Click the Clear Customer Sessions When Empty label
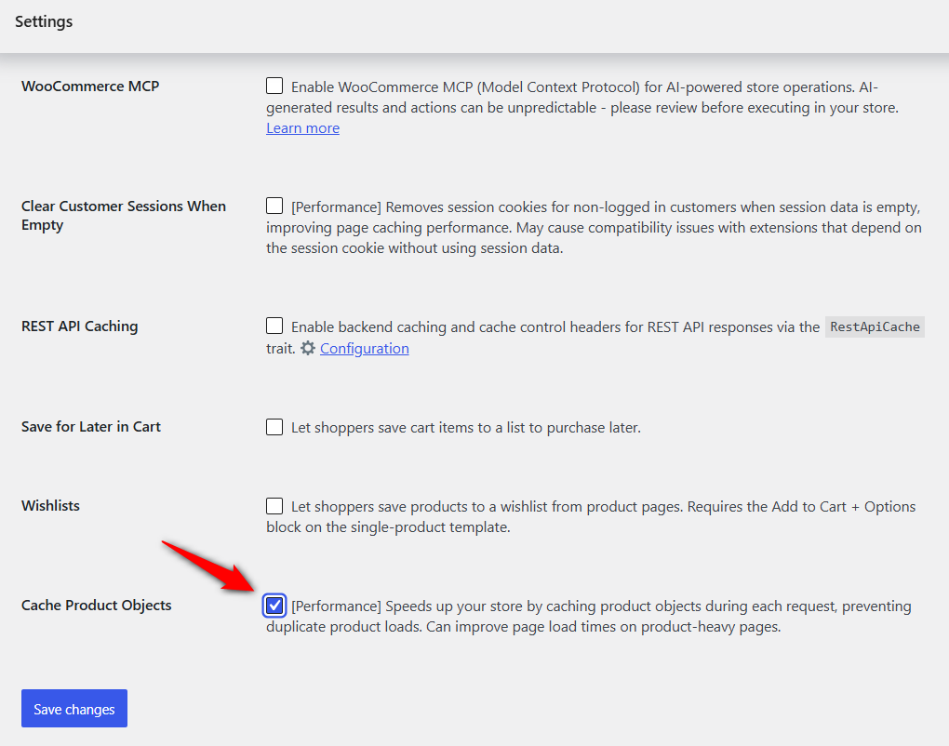Viewport: 949px width, 746px height. pos(124,216)
